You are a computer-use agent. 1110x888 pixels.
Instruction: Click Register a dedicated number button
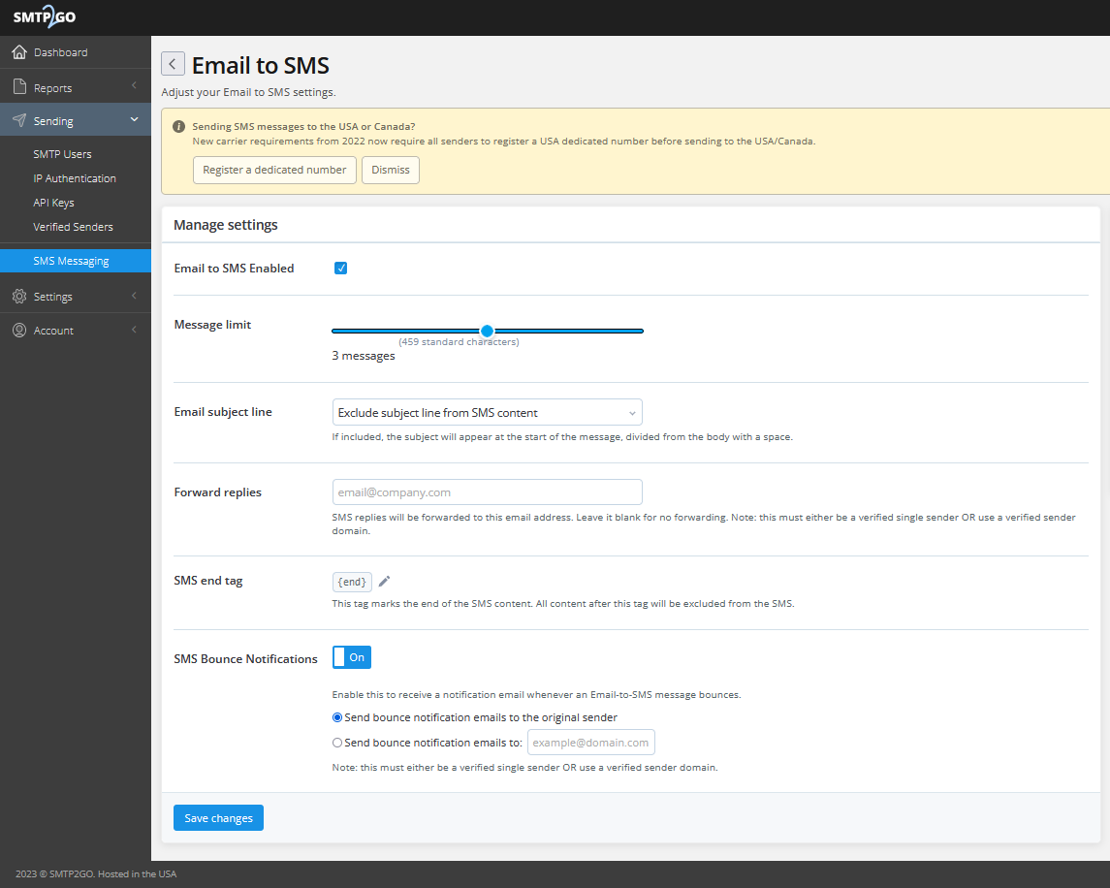[x=274, y=170]
